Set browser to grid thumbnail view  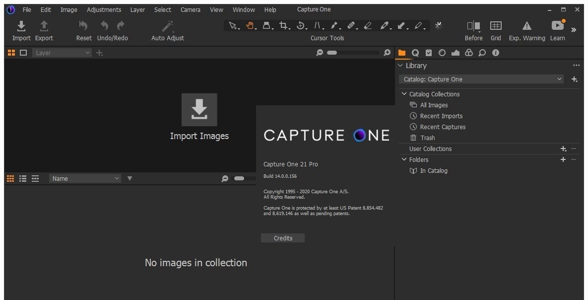tap(10, 178)
